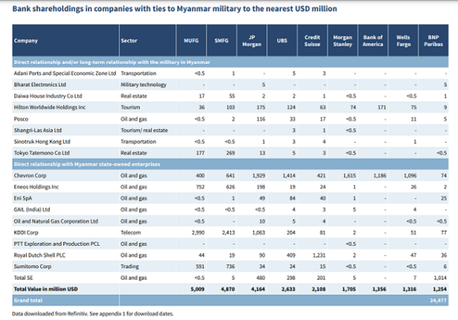Viewport: 458px width, 320px height.
Task: Click the Telecom sector cell
Action: 131,233
